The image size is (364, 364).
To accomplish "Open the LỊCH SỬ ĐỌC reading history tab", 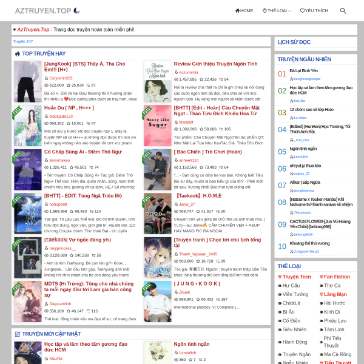I will (294, 42).
